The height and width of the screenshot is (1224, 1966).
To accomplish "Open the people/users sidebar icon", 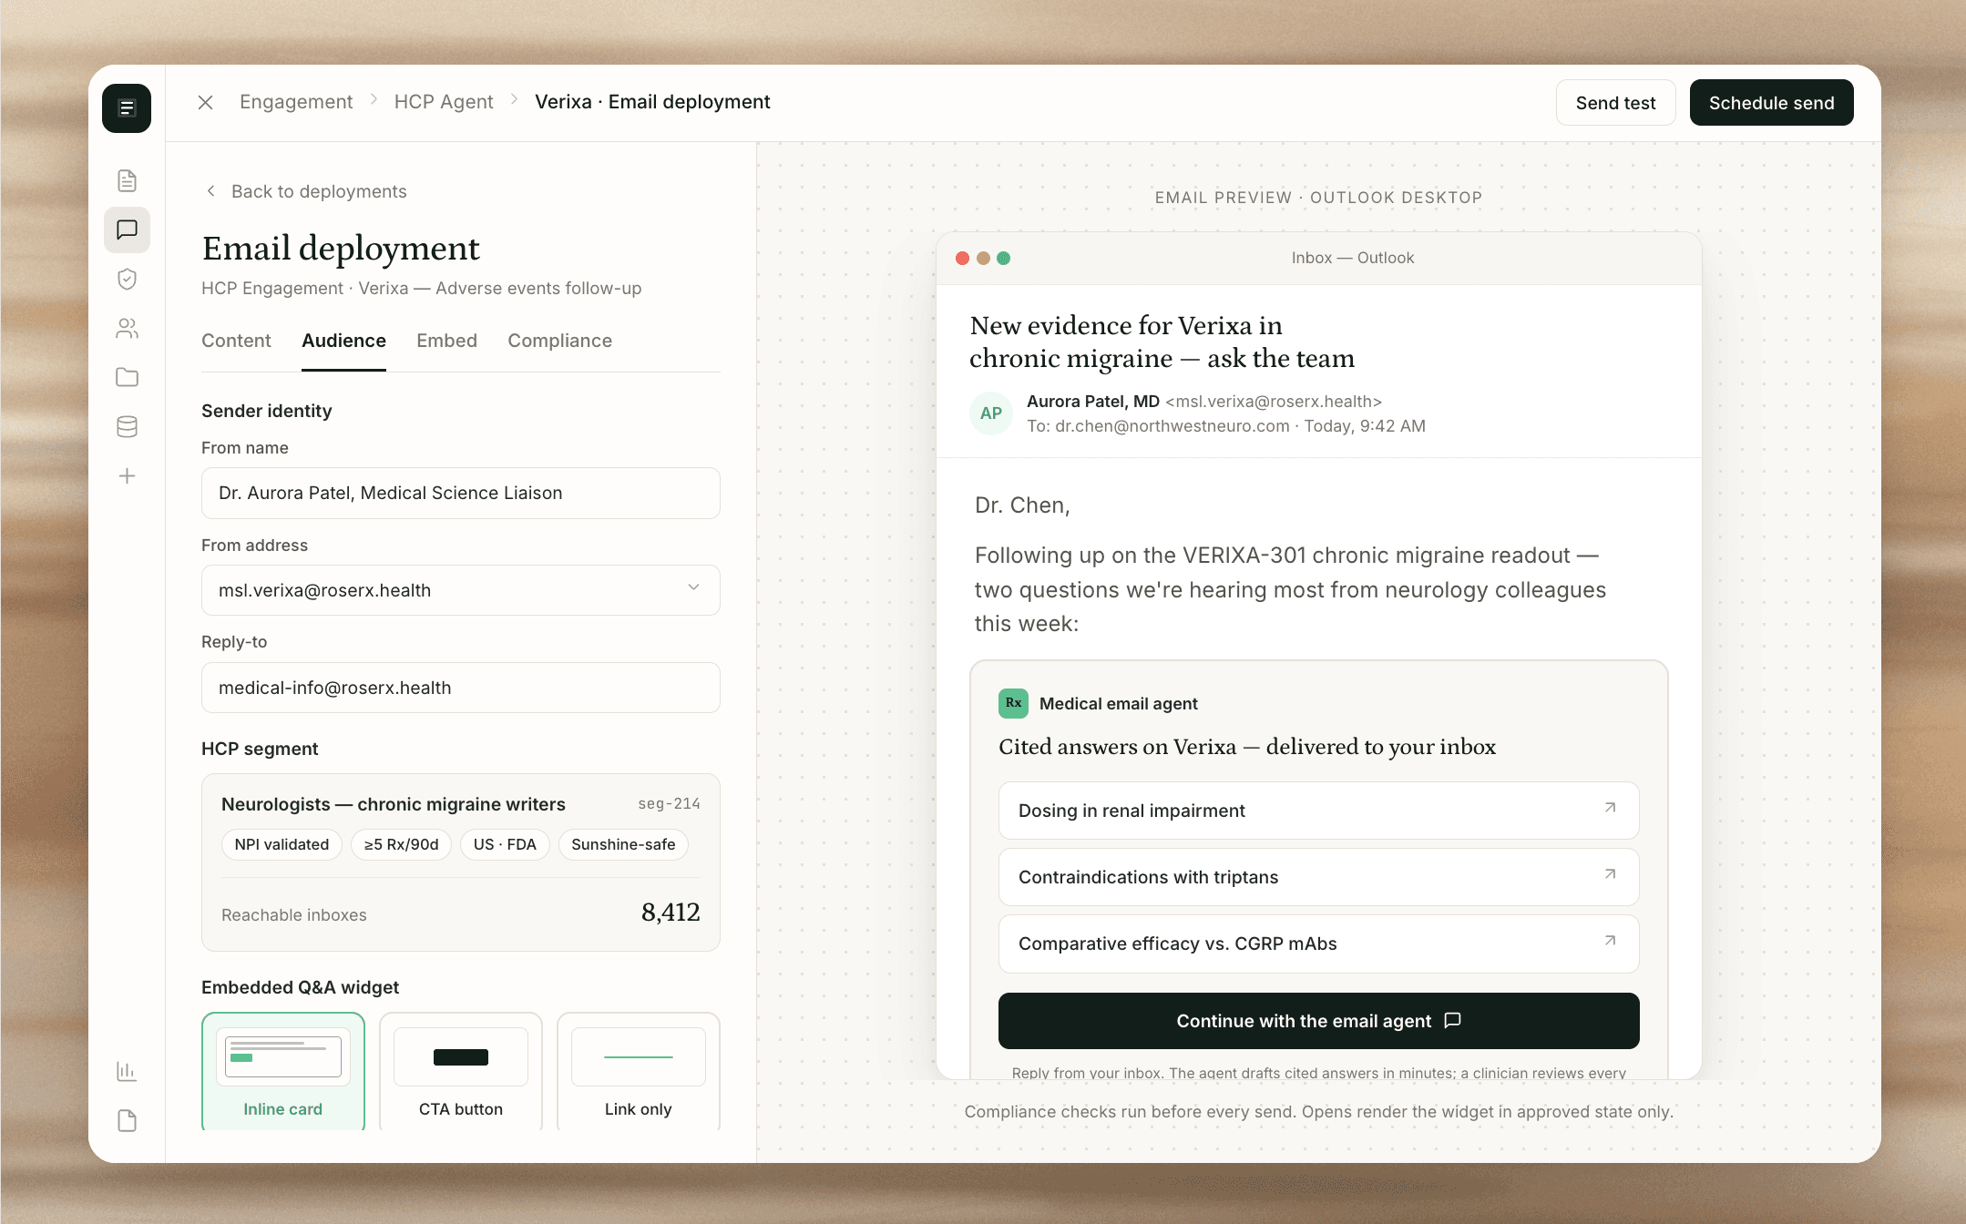I will [127, 328].
